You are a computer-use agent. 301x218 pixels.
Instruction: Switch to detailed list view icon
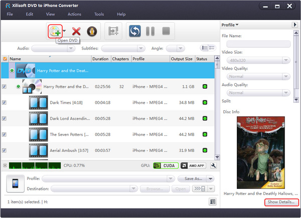click(205, 48)
